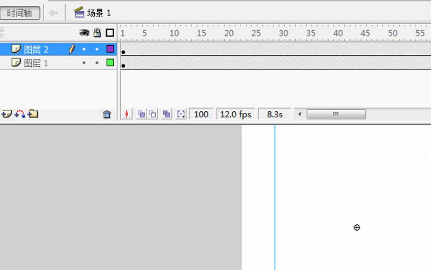Viewport: 431px width, 270px height.
Task: Toggle visibility of all layers via eye icon
Action: 85,33
